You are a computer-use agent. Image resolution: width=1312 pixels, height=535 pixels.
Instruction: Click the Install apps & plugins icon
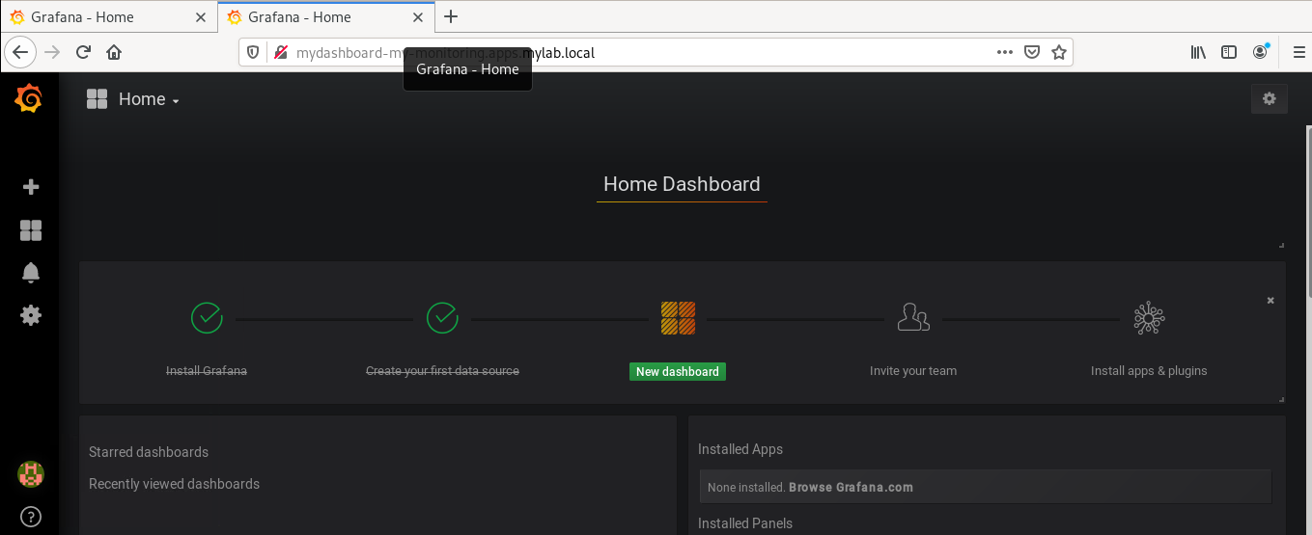click(1149, 318)
